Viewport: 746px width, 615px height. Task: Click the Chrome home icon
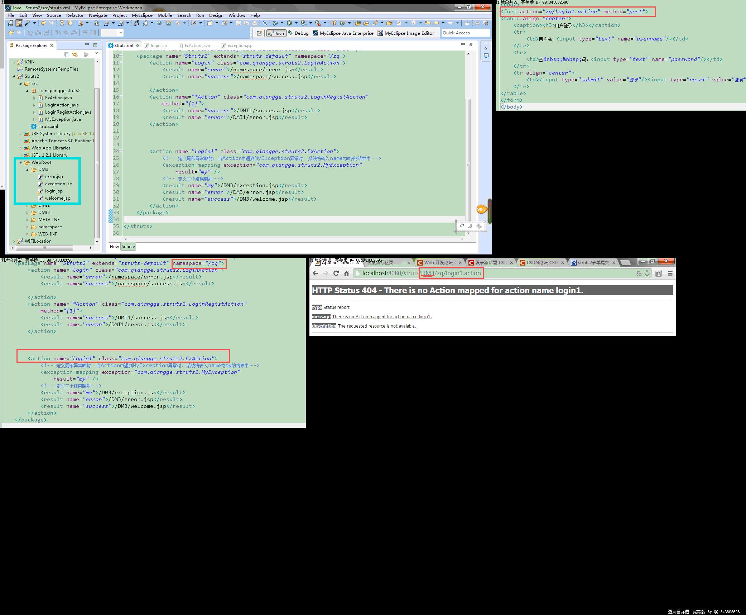click(346, 273)
